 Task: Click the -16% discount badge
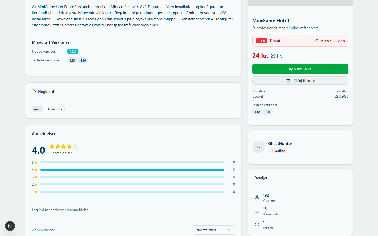261,41
